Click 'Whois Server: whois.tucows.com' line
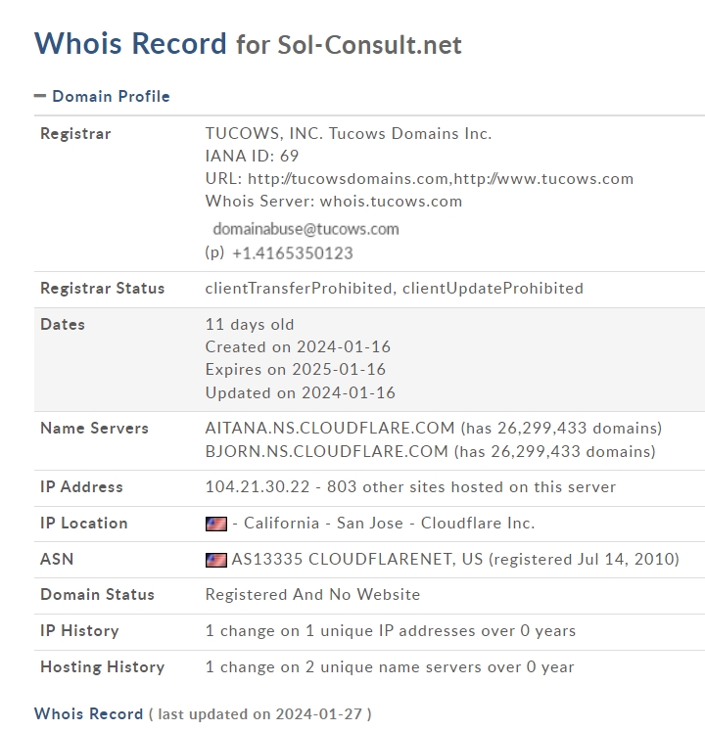 (x=334, y=201)
